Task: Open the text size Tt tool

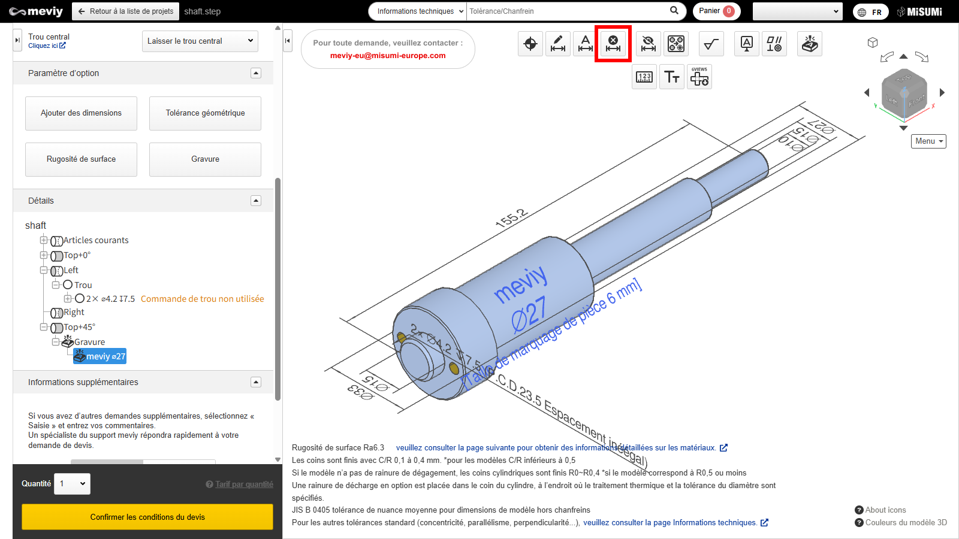Action: tap(672, 77)
